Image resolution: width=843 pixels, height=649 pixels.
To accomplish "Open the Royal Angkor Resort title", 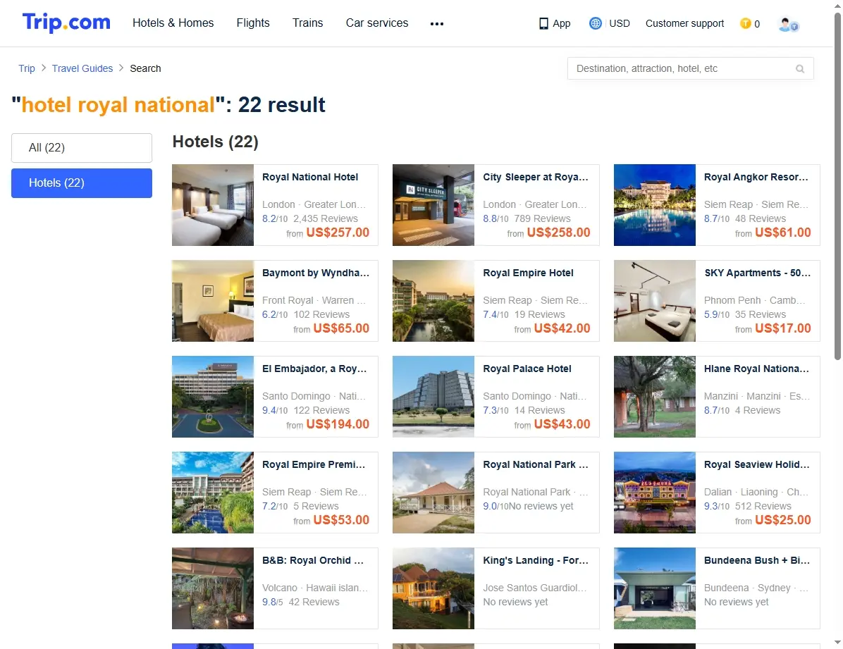I will click(756, 177).
